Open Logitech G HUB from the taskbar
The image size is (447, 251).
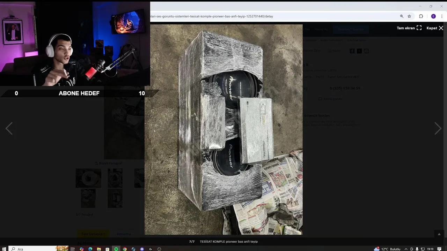click(x=151, y=249)
